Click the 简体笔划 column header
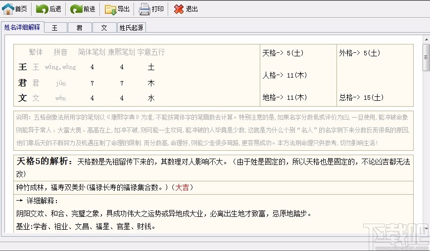 [92, 52]
